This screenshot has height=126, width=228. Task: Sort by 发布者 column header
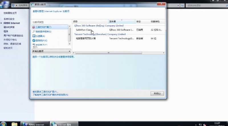(122, 21)
